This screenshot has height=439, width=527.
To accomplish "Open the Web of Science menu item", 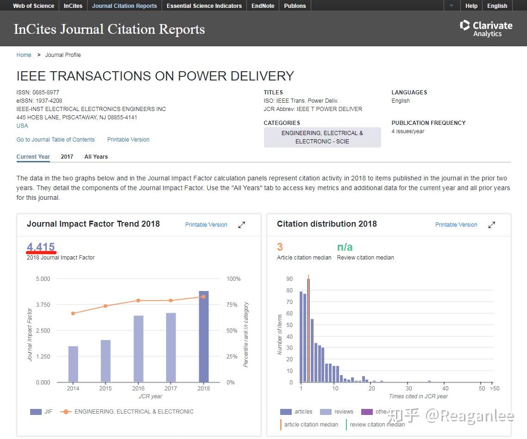I will (33, 6).
